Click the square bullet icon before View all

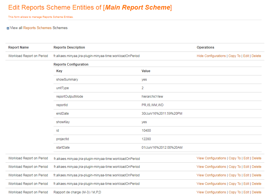pos(8,28)
